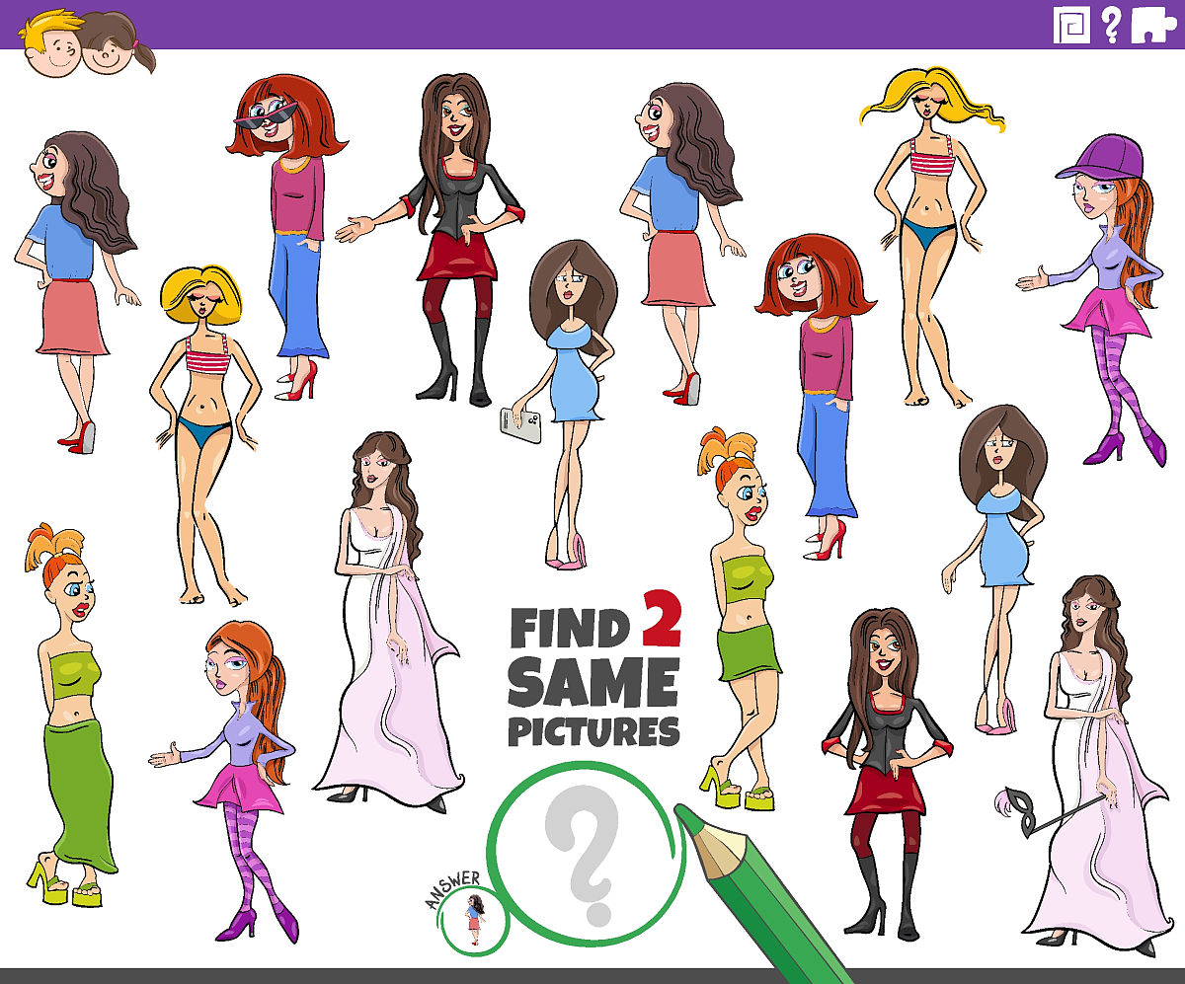Choose the brunette with both hands on hips
Viewport: 1185px width, 984px height.
[884, 770]
